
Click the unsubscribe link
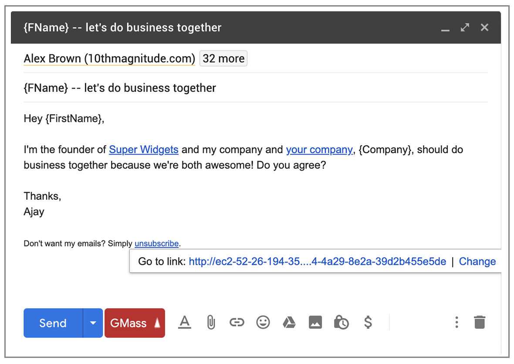156,243
